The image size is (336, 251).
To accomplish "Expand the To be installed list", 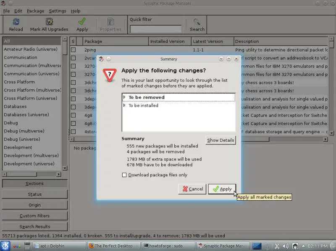I will 124,106.
